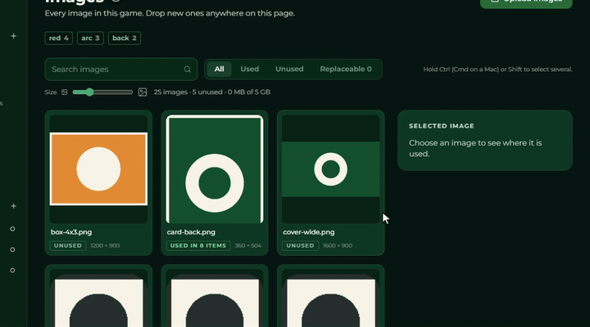Click the "Hold Ctrl (Cmd on a Mac)" hint text
This screenshot has width=590, height=327.
(x=498, y=69)
